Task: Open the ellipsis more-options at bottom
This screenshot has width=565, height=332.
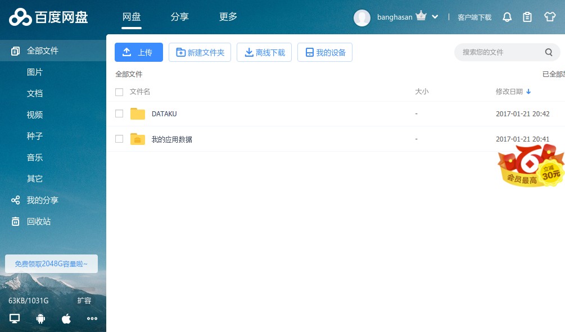Action: [x=92, y=319]
